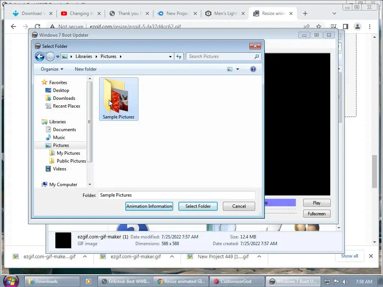Screen dimensions: 383x287
Task: Open menu for ezgif.com-gif-maker.gif download
Action: pyautogui.click(x=172, y=256)
